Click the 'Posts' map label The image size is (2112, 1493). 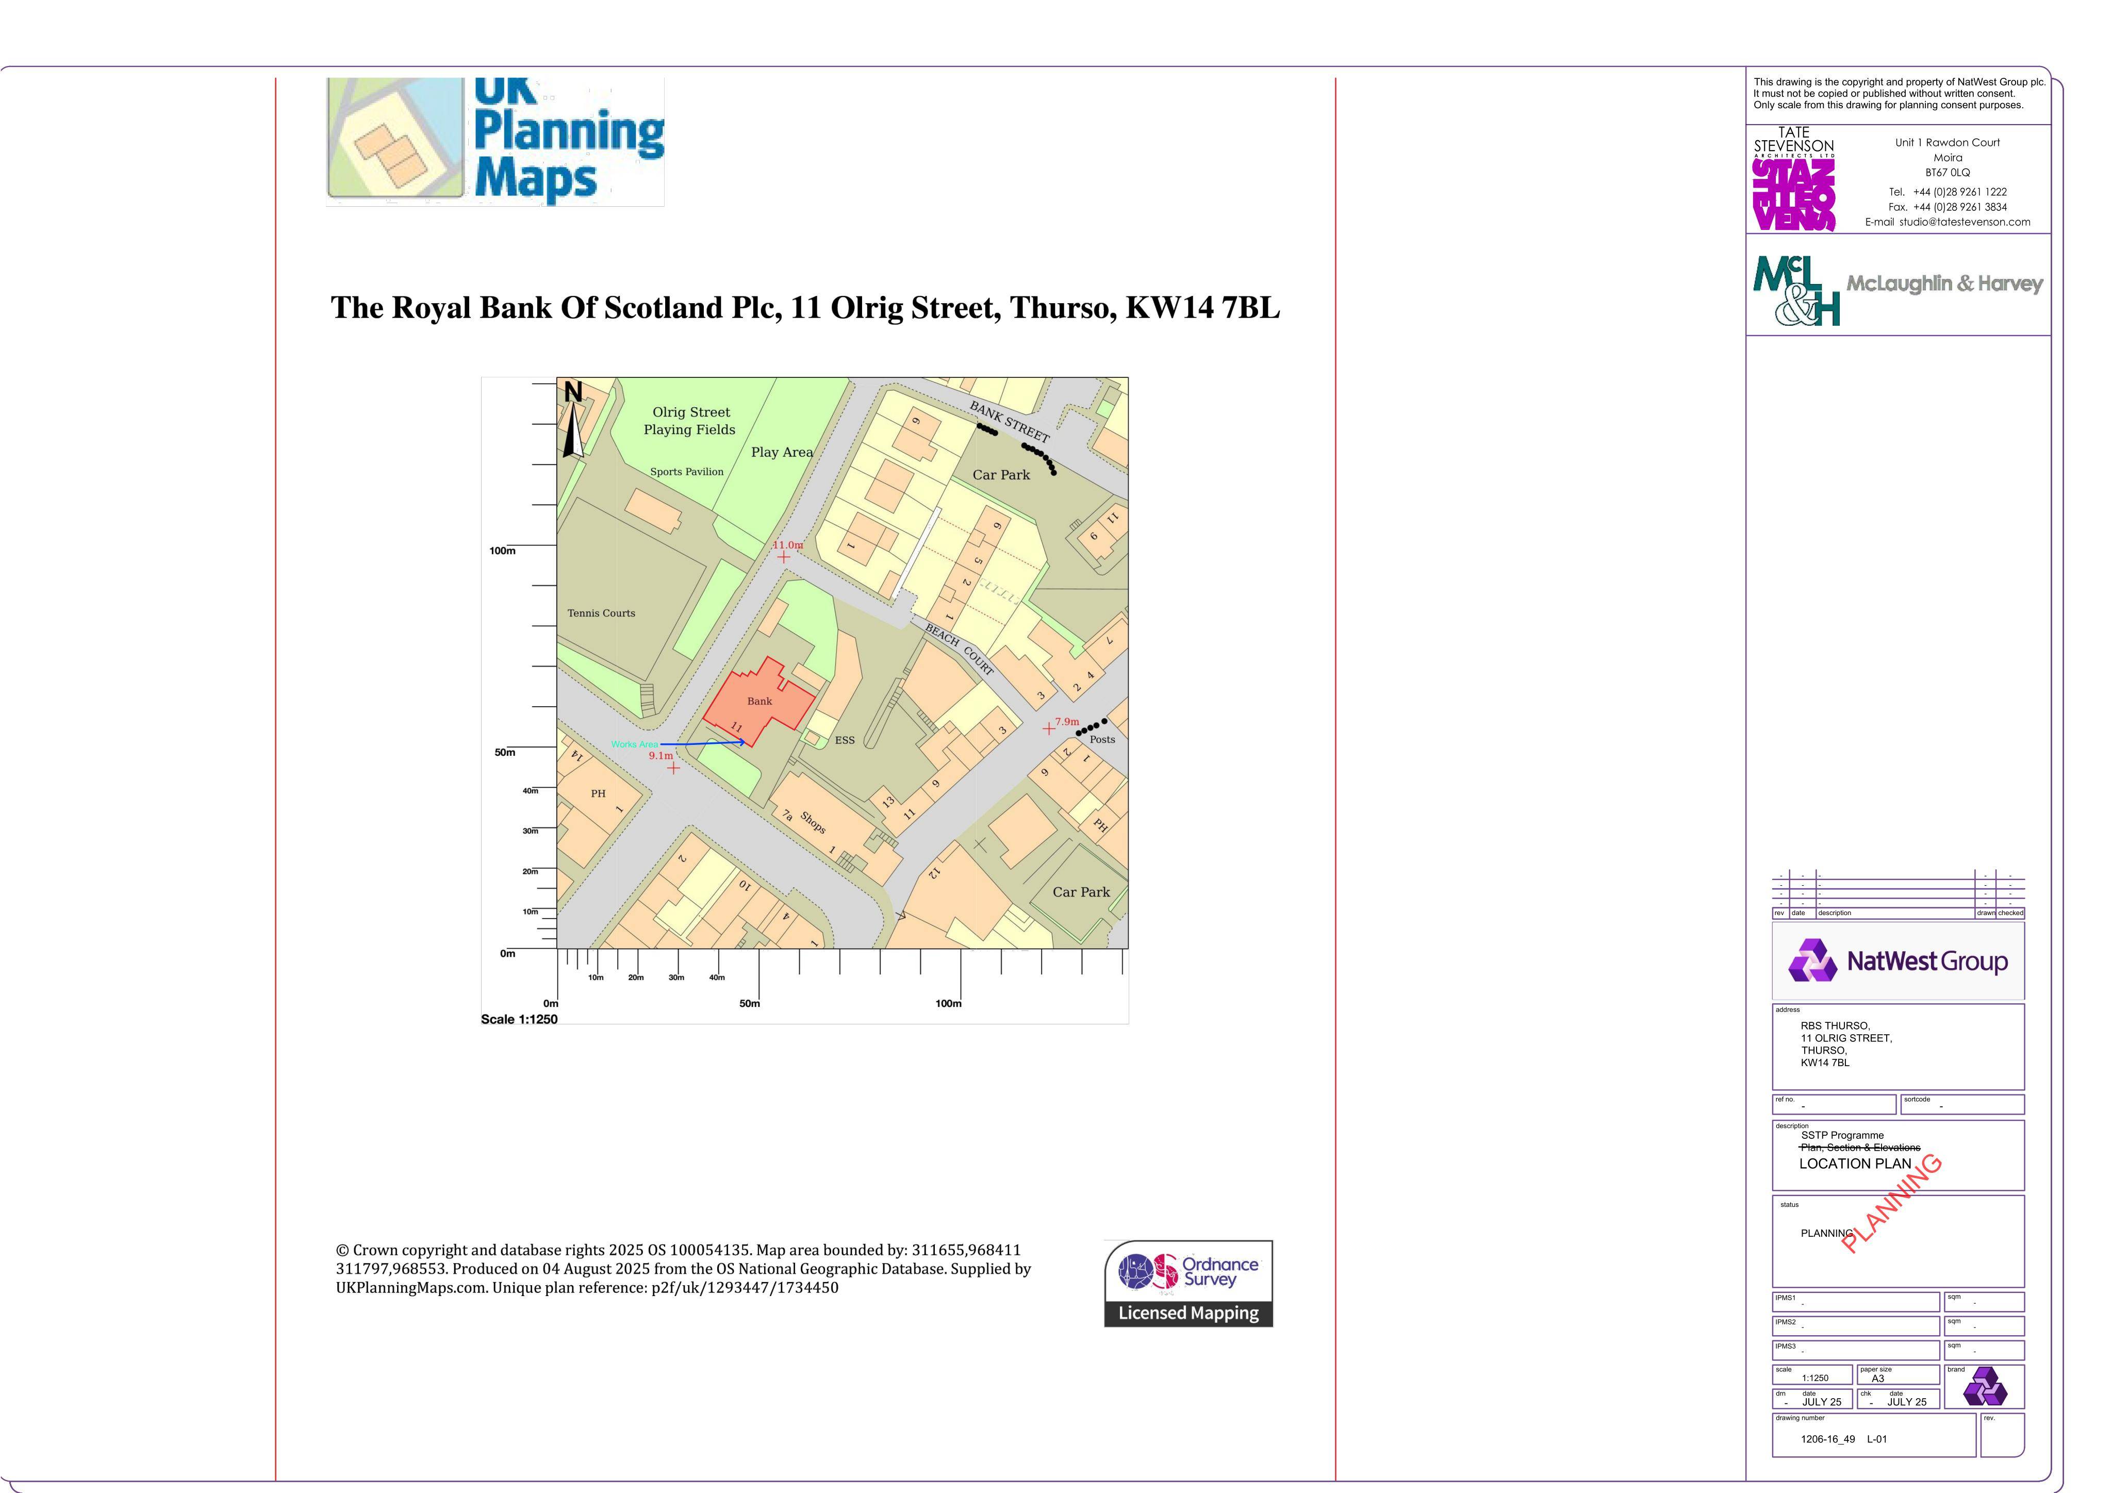point(1102,740)
